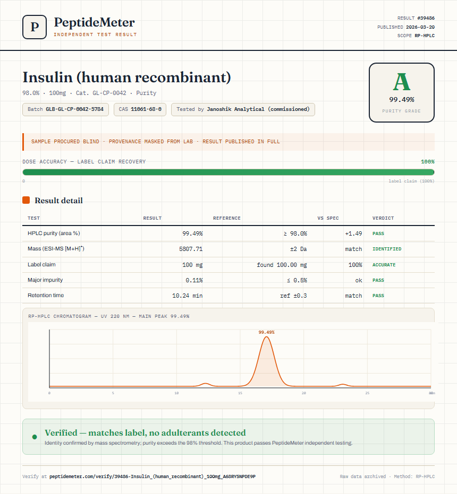
Task: Click the 99.49% HPLC result cell
Action: [x=192, y=233]
